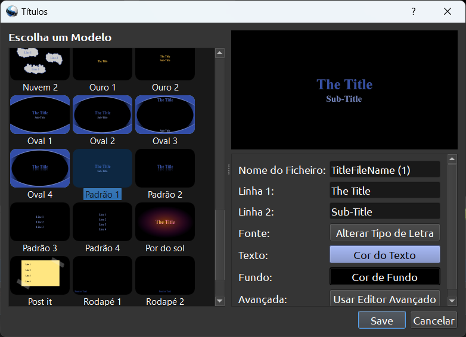Click the template list scroll up arrow
466x337 pixels.
(220, 54)
